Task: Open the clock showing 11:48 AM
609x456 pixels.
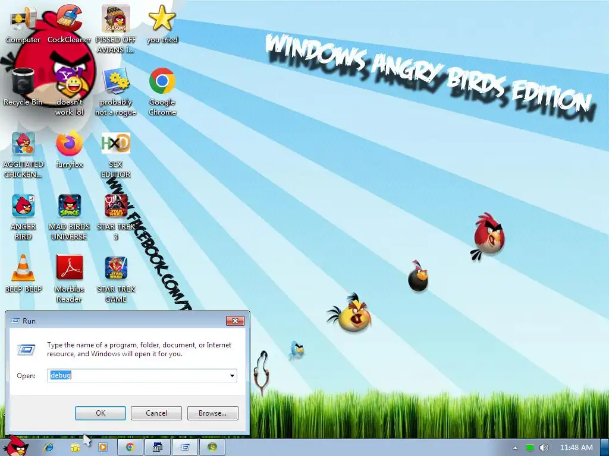Action: (x=576, y=448)
